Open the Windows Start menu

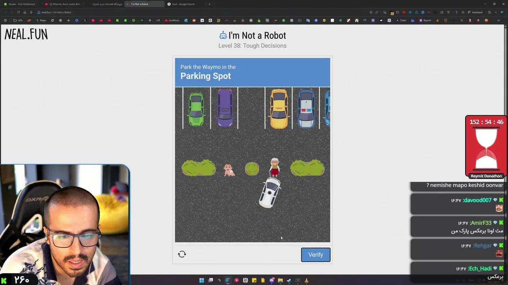202,281
